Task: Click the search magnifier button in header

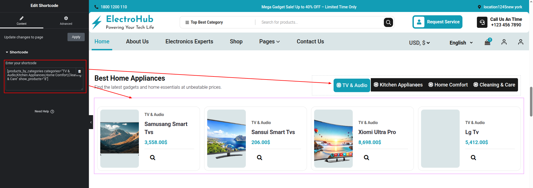Action: (388, 22)
